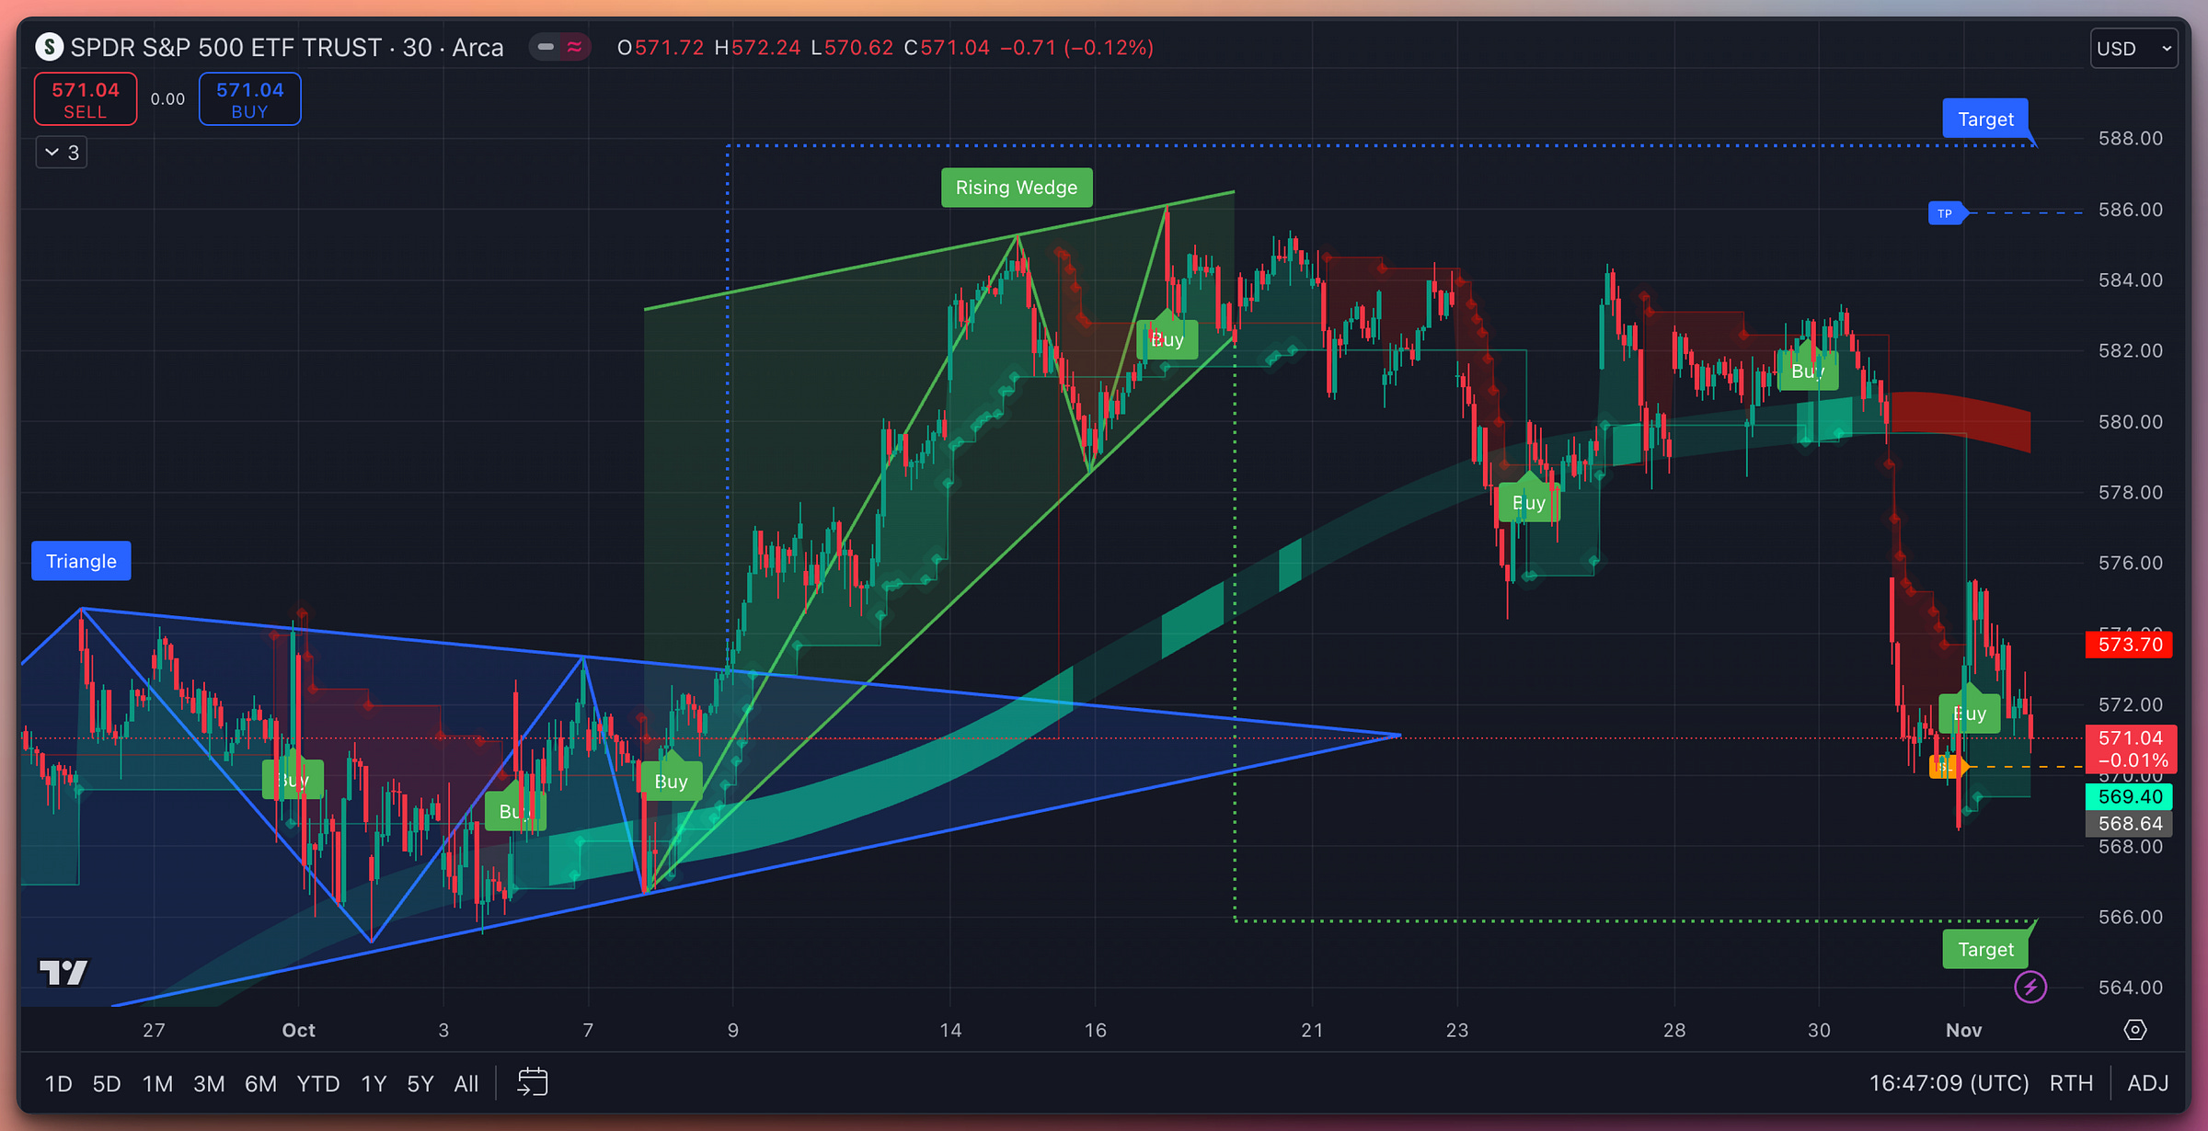This screenshot has height=1131, width=2208.
Task: Select the 1M time range
Action: [x=157, y=1084]
